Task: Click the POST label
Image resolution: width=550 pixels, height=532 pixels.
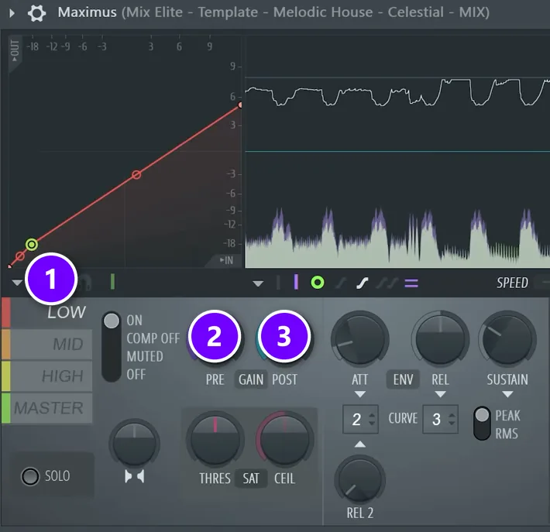Action: pyautogui.click(x=284, y=379)
